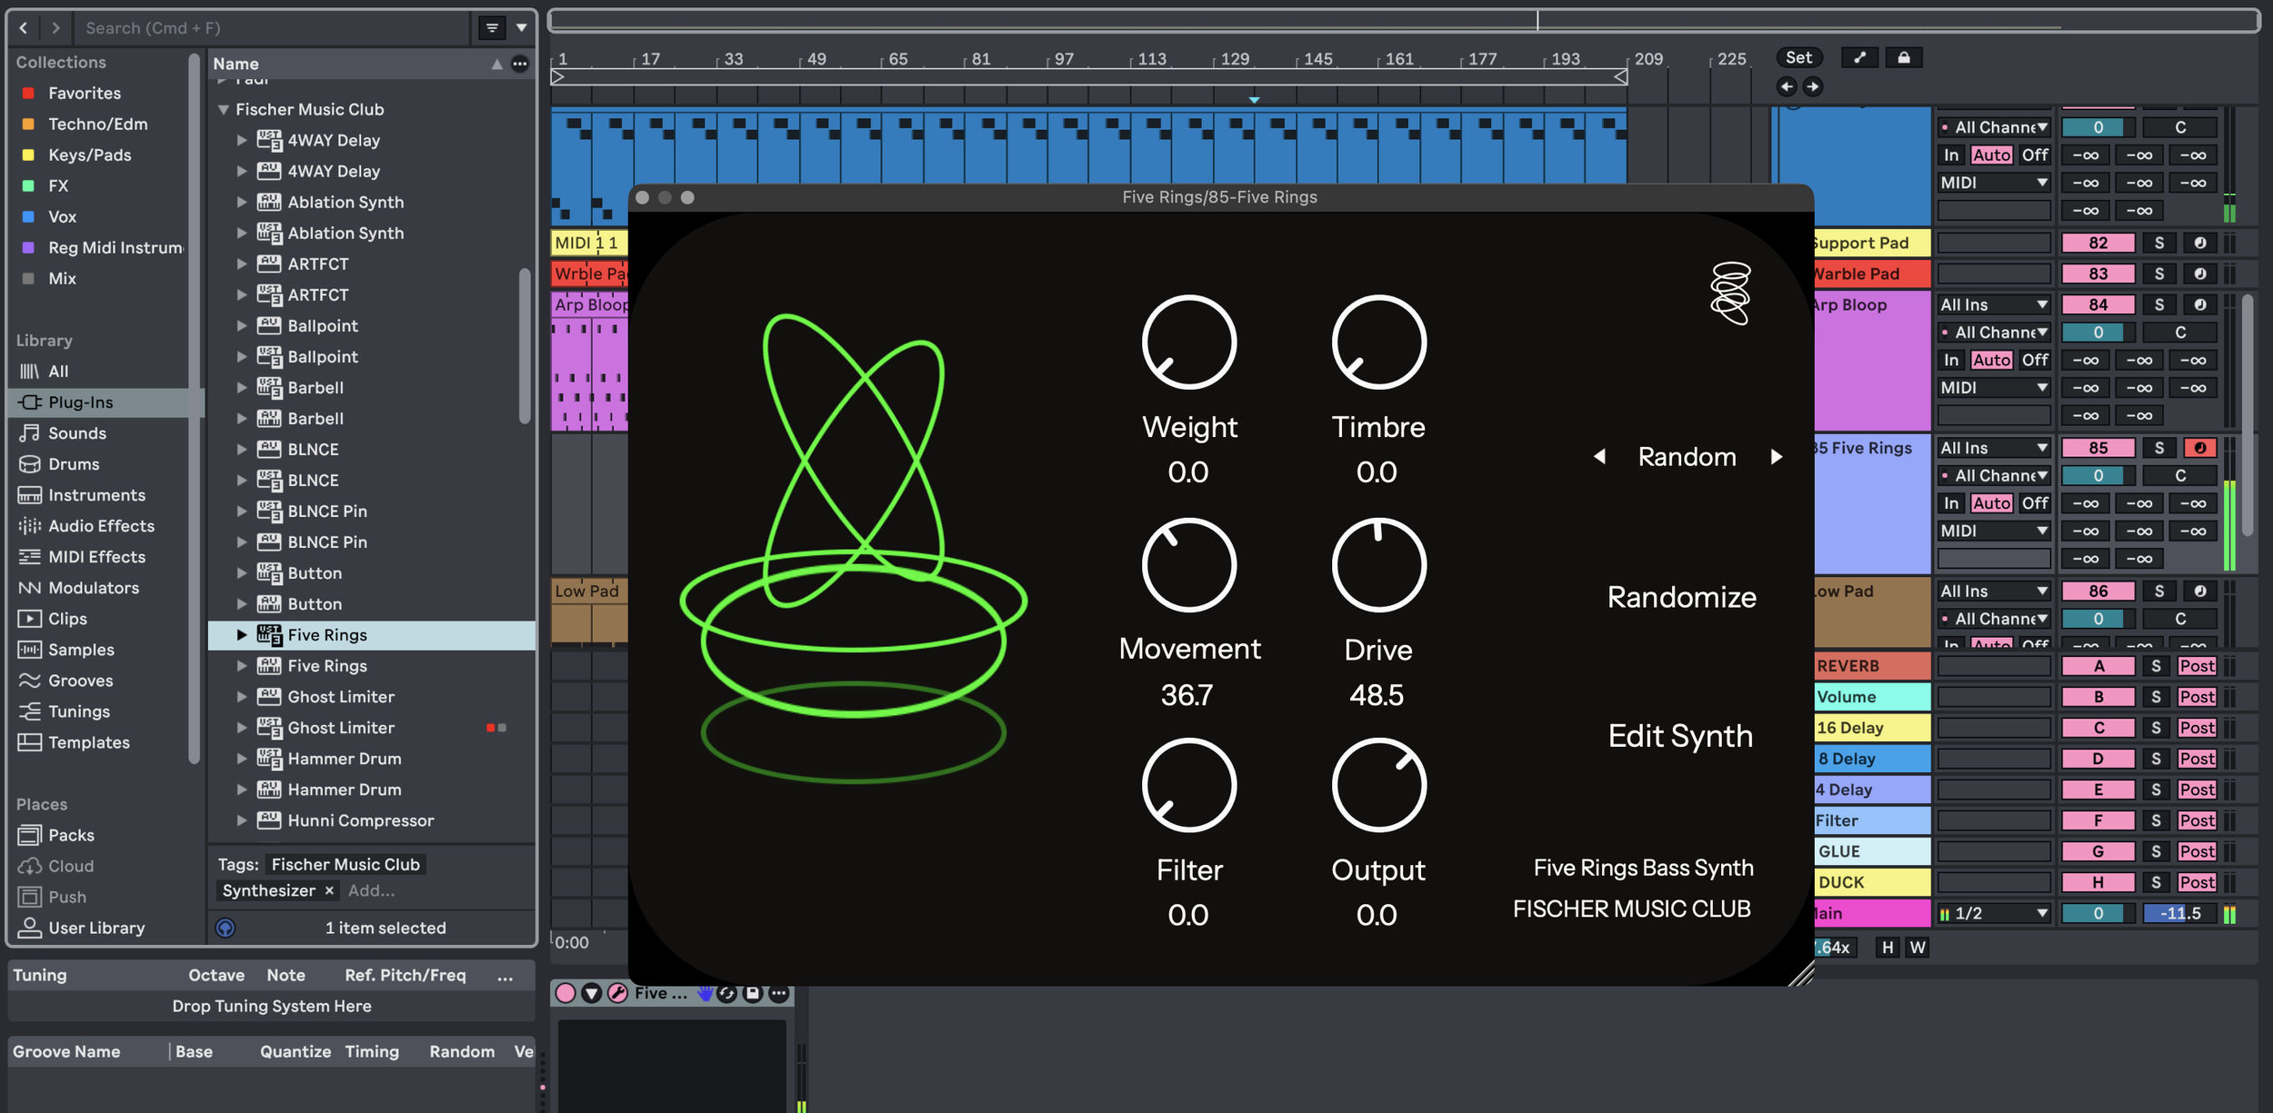Solo track 84 Arp Bloop
This screenshot has width=2273, height=1113.
pyautogui.click(x=2159, y=304)
